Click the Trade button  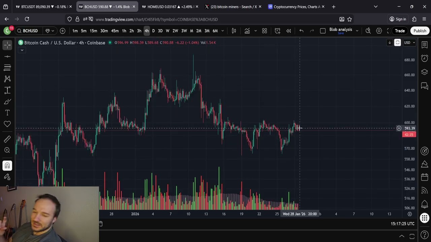(x=400, y=31)
